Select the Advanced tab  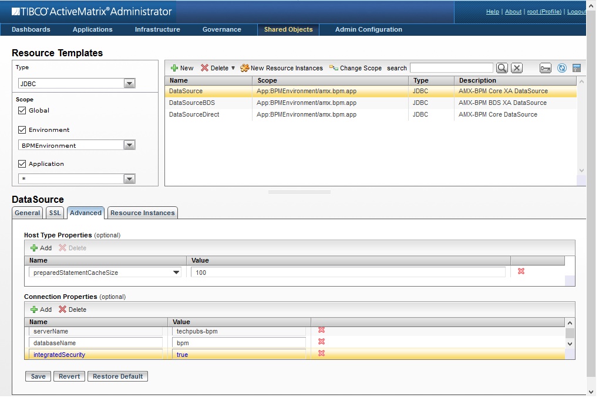click(x=86, y=213)
